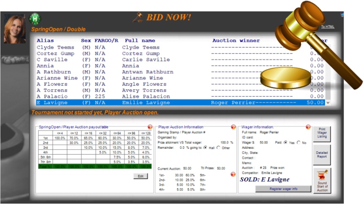Mark wager as Paid No
Screen dimensions: 364x204
tap(299, 143)
